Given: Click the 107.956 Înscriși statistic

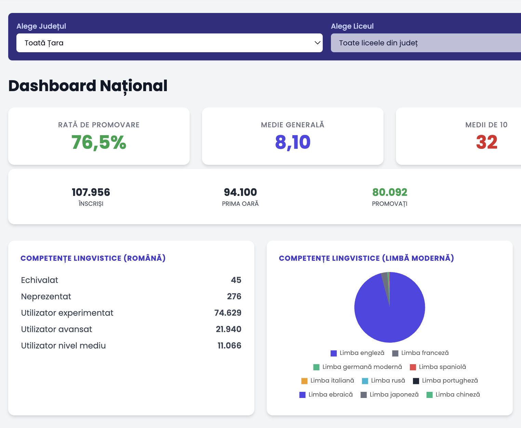Looking at the screenshot, I should click(91, 197).
